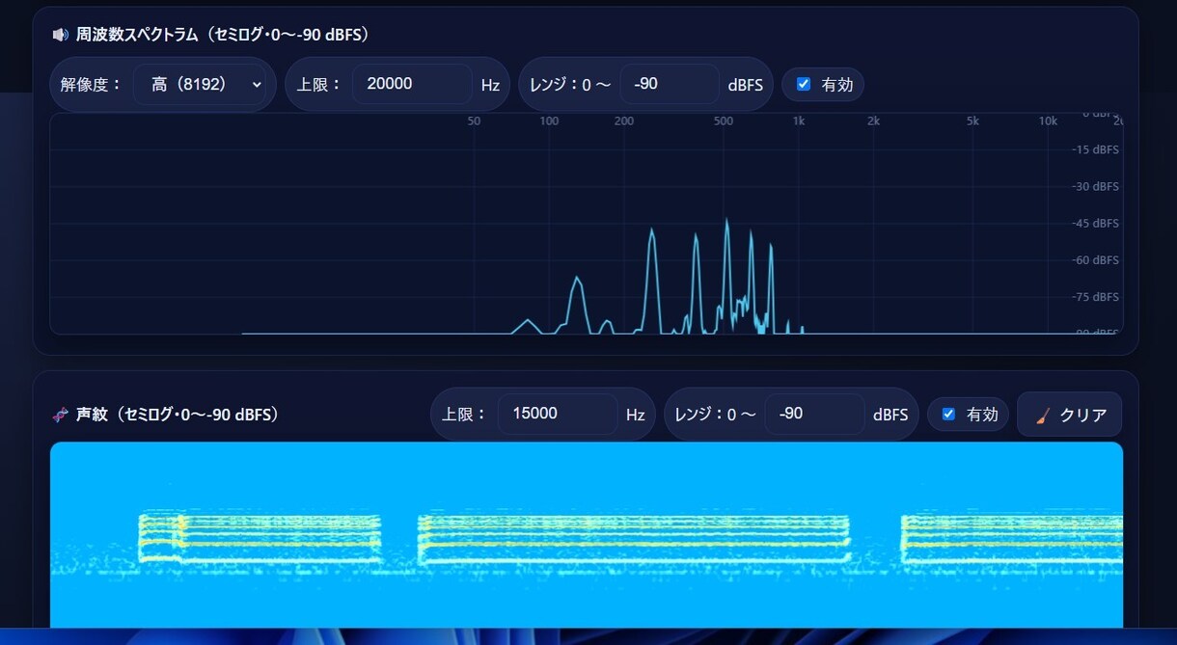This screenshot has height=645, width=1177.
Task: Click the クリア button
Action: 1069,415
